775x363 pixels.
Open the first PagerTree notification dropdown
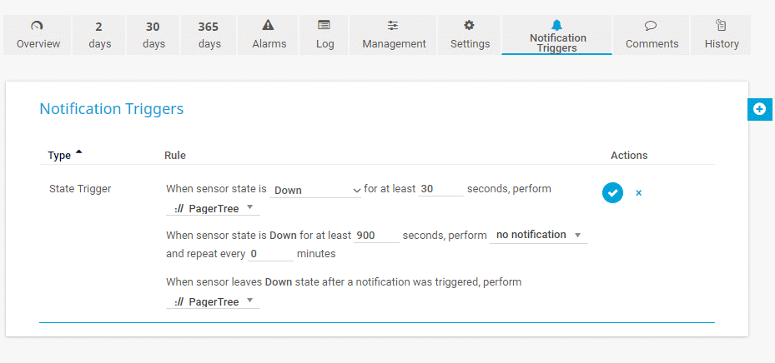click(x=213, y=208)
